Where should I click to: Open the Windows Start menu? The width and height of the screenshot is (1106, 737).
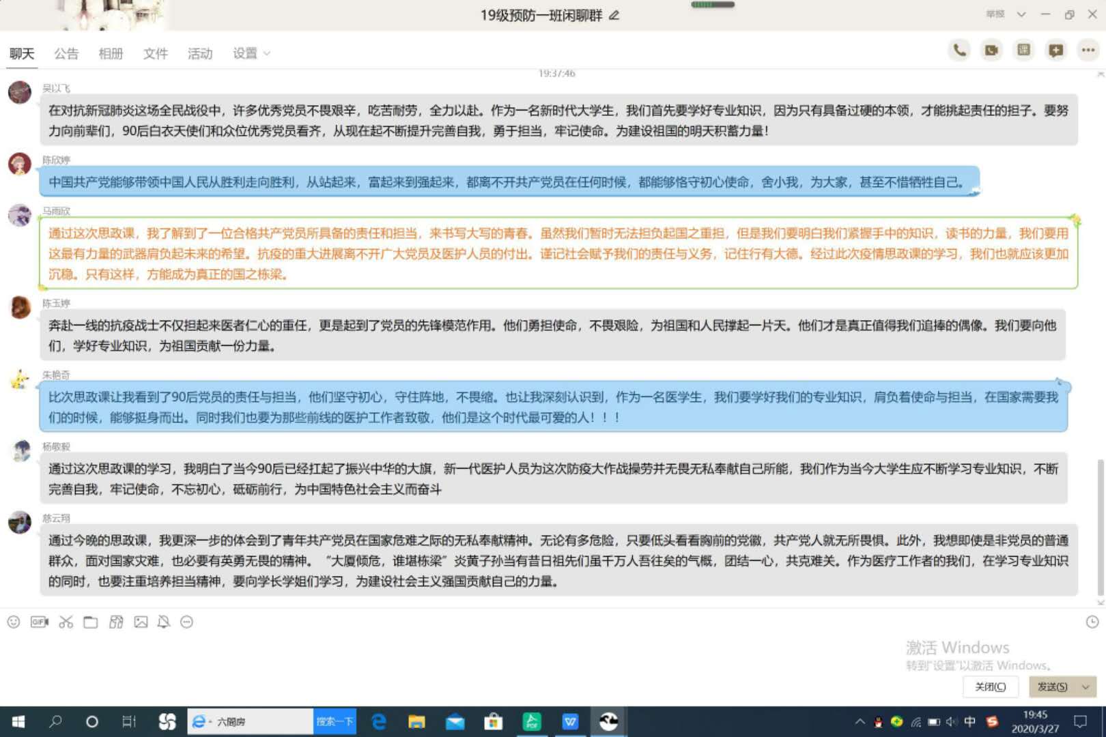[18, 721]
